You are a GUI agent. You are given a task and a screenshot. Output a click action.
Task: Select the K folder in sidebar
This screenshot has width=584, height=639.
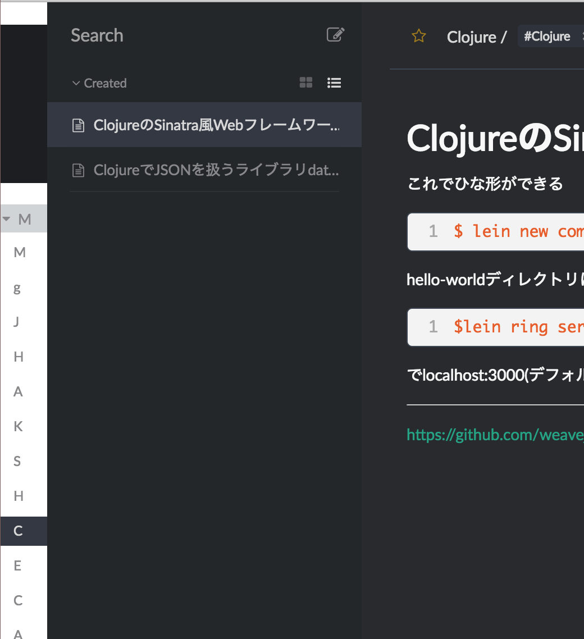pyautogui.click(x=24, y=426)
